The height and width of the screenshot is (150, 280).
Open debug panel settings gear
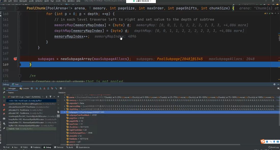274,84
